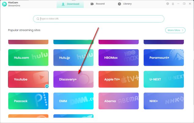
Task: Click the Record camera icon
Action: [92, 4]
